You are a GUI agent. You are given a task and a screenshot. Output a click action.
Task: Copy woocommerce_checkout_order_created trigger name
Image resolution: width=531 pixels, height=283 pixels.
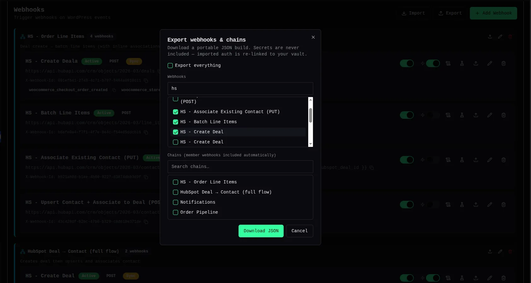tap(114, 90)
